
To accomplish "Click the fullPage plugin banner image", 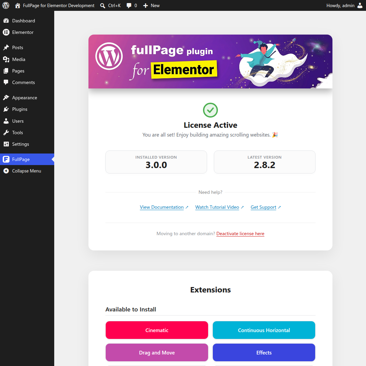I will pos(210,62).
